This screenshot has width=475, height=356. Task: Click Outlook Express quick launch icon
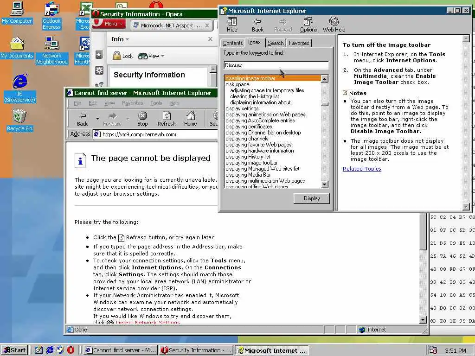pyautogui.click(x=60, y=350)
